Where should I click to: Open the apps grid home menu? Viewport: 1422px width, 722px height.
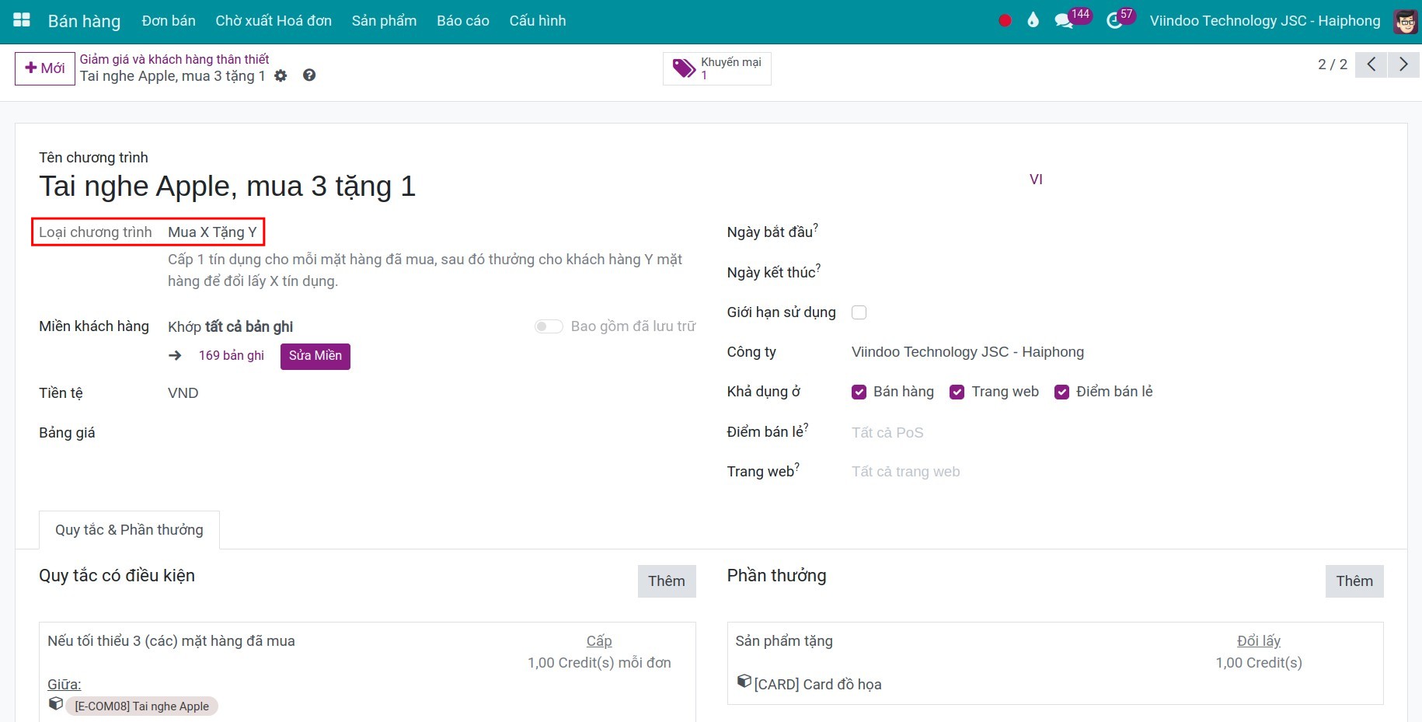22,20
